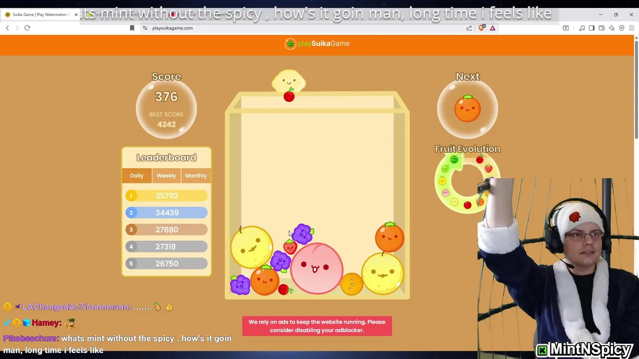This screenshot has width=639, height=359.
Task: Switch leaderboard to the Monthly tab
Action: tap(196, 176)
